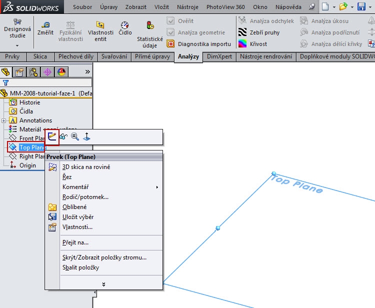Select the Změřit measure tool
The width and height of the screenshot is (375, 308).
(x=45, y=28)
